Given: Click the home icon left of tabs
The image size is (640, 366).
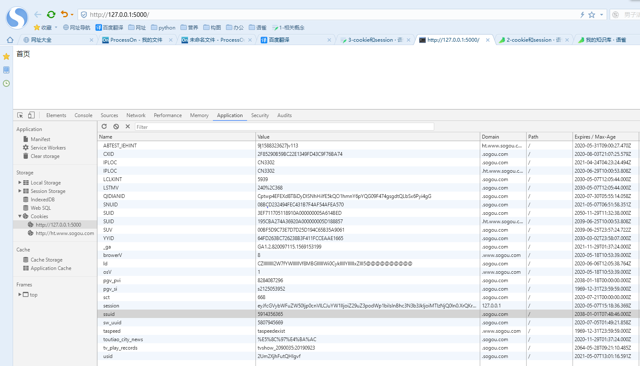Looking at the screenshot, I should (10, 40).
